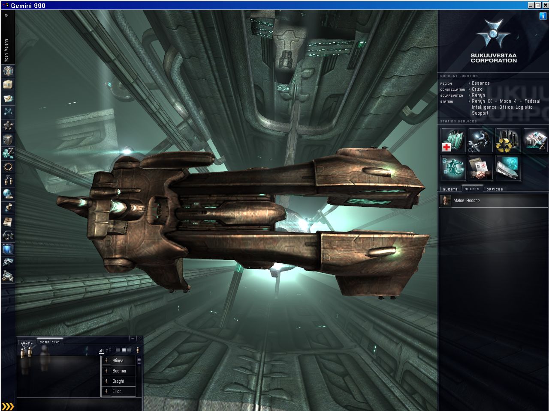The width and height of the screenshot is (549, 411).
Task: Click Malos Asoone's portrait thumbnail
Action: pyautogui.click(x=446, y=200)
